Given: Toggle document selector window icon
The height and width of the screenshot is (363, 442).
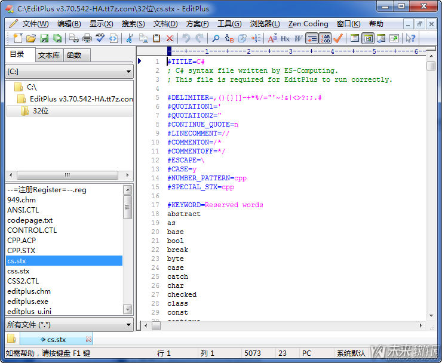Looking at the screenshot, I should [355, 38].
